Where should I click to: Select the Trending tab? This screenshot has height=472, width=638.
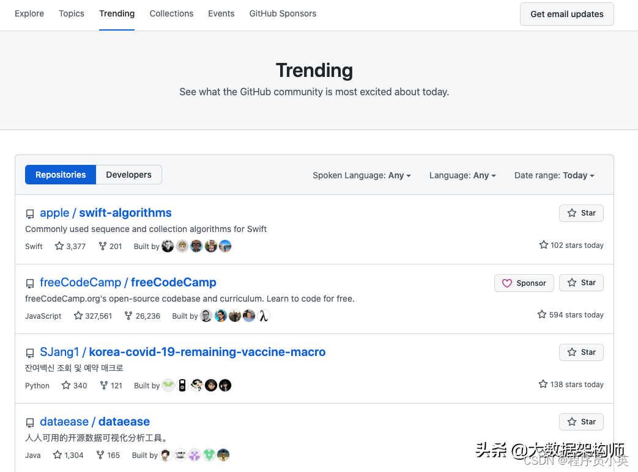(117, 13)
